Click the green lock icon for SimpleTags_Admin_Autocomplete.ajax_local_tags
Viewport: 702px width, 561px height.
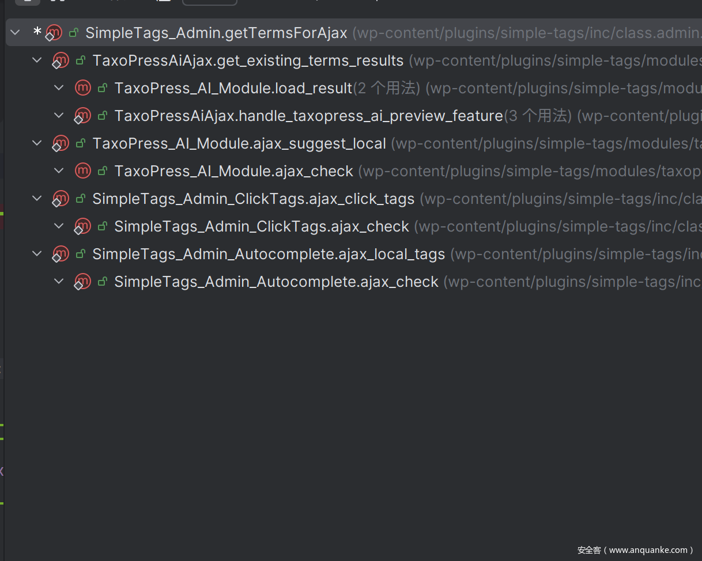pos(81,254)
